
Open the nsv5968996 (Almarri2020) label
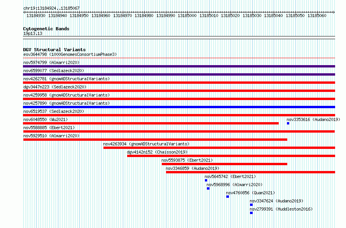(x=234, y=185)
